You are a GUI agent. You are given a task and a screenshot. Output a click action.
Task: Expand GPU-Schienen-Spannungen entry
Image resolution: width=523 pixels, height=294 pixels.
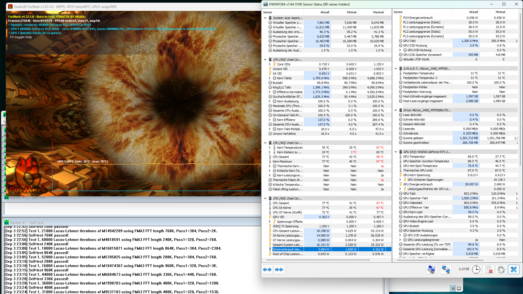pyautogui.click(x=400, y=180)
